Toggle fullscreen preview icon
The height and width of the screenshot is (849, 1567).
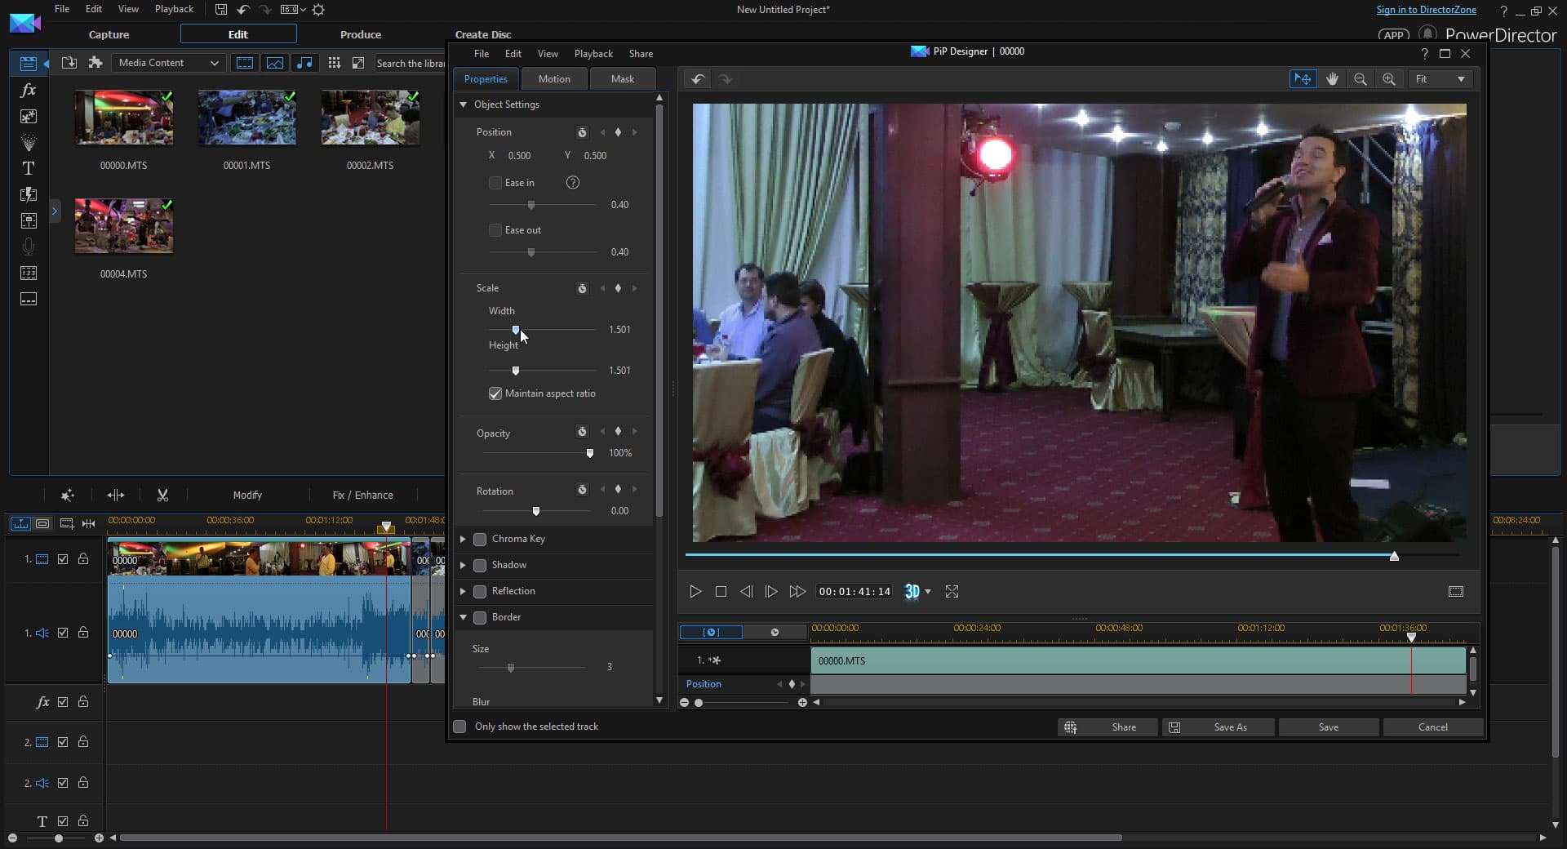click(952, 592)
